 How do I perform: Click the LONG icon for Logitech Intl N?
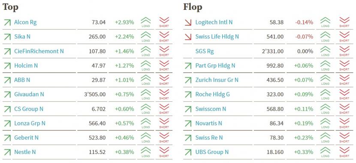(325, 22)
